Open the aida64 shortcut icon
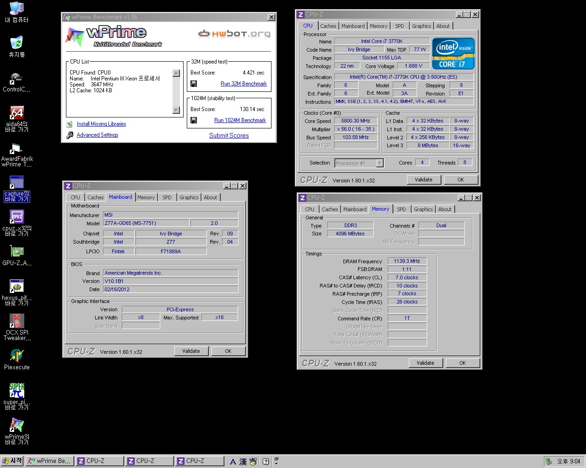The width and height of the screenshot is (586, 468). [x=16, y=118]
